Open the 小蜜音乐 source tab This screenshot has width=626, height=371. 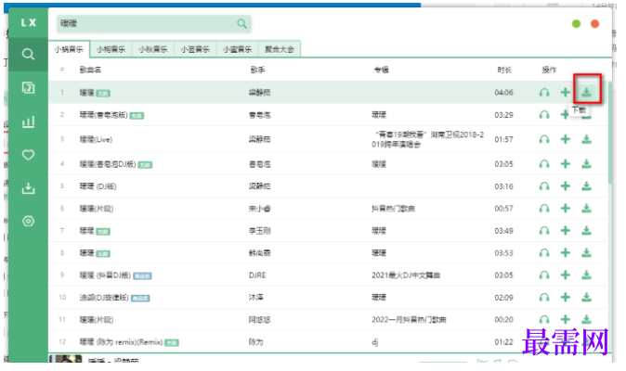[237, 49]
